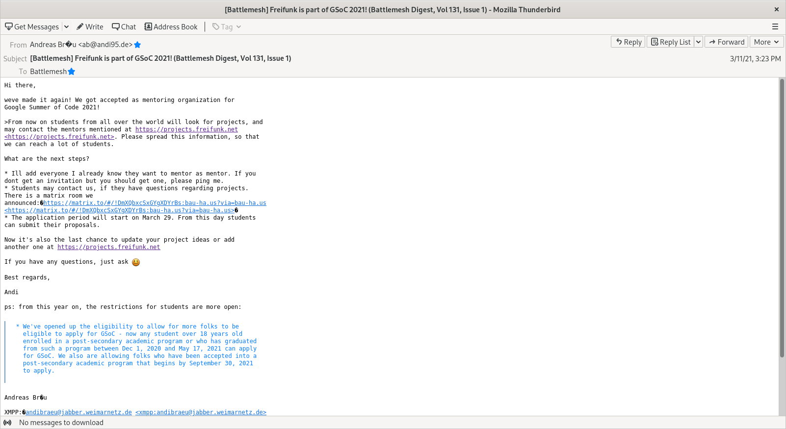Click the date 3/11/21, 3:23 PM

755,59
